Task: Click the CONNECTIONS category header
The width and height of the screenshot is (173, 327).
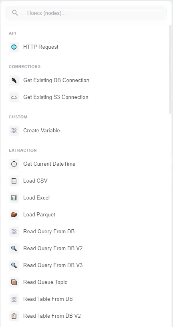Action: tap(24, 67)
